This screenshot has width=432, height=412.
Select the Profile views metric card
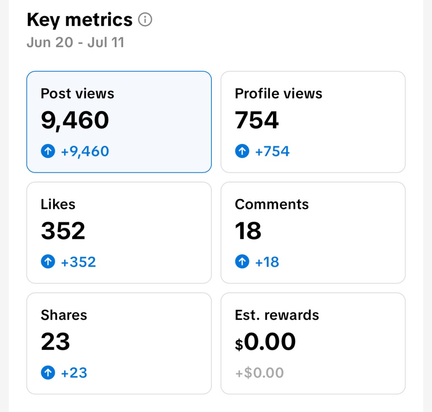point(313,122)
